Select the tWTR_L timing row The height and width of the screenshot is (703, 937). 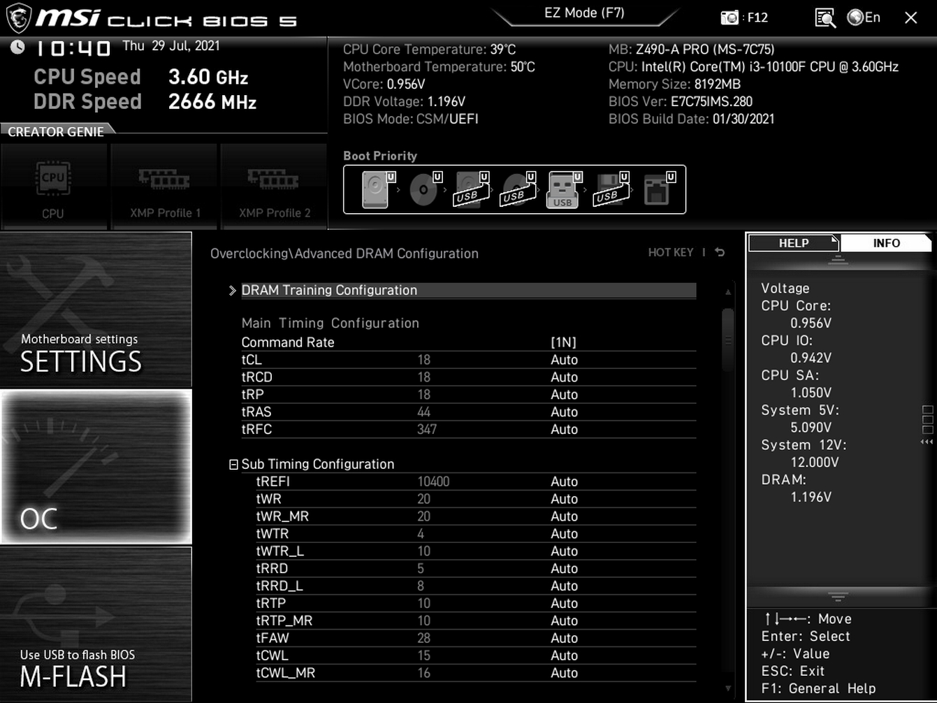point(476,551)
